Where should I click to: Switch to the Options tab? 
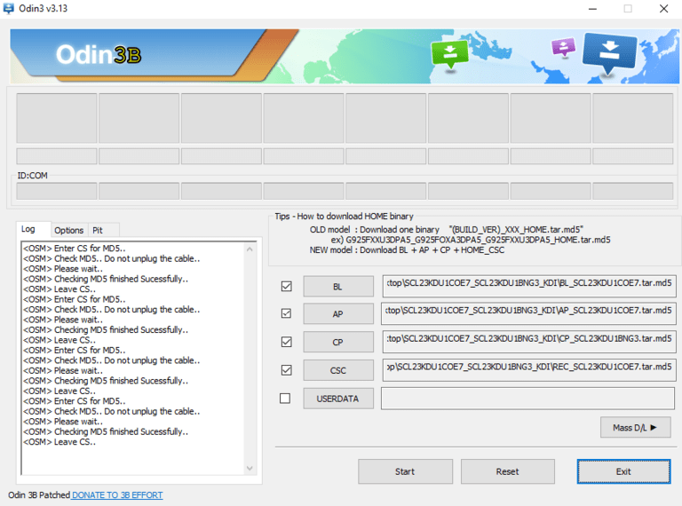pyautogui.click(x=68, y=231)
